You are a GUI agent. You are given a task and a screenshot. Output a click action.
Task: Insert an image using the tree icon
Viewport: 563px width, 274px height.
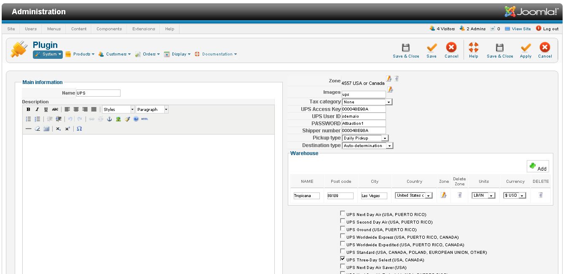click(118, 119)
